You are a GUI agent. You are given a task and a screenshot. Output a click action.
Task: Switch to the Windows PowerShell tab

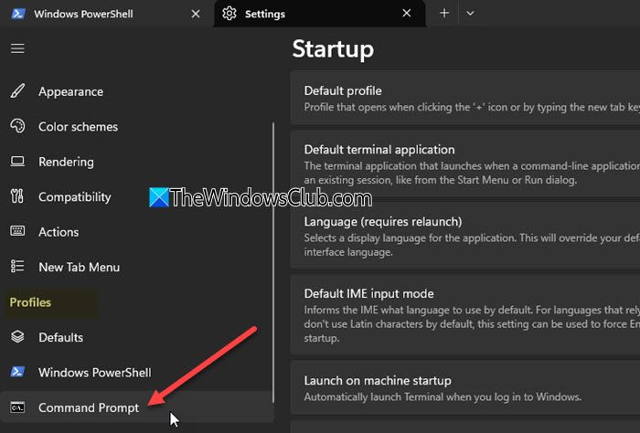106,14
